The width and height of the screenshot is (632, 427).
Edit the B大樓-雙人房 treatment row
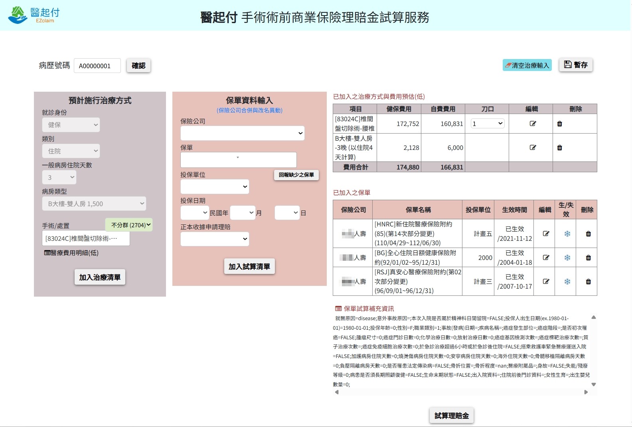tap(533, 148)
